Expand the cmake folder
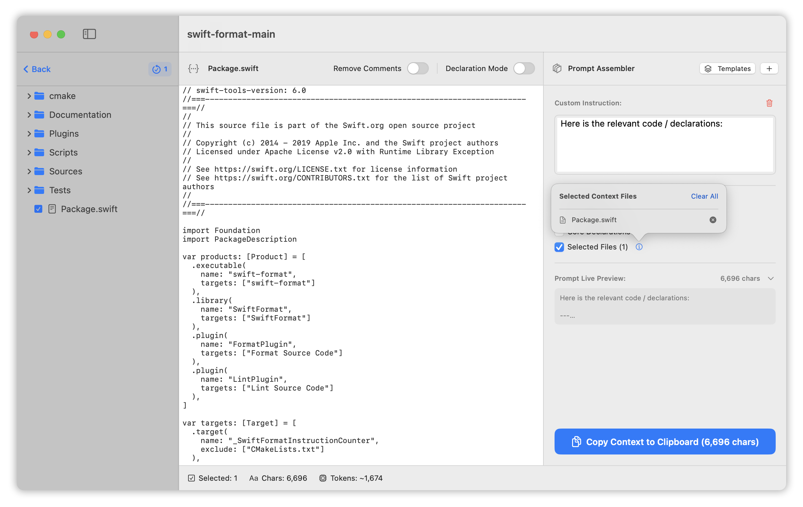Screen dimensions: 803x507 point(29,96)
